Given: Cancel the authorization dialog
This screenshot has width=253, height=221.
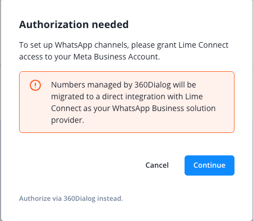Looking at the screenshot, I should click(x=157, y=165).
